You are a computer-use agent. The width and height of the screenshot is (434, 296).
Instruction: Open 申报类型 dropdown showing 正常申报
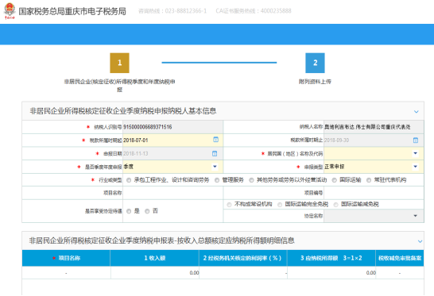click(x=415, y=167)
